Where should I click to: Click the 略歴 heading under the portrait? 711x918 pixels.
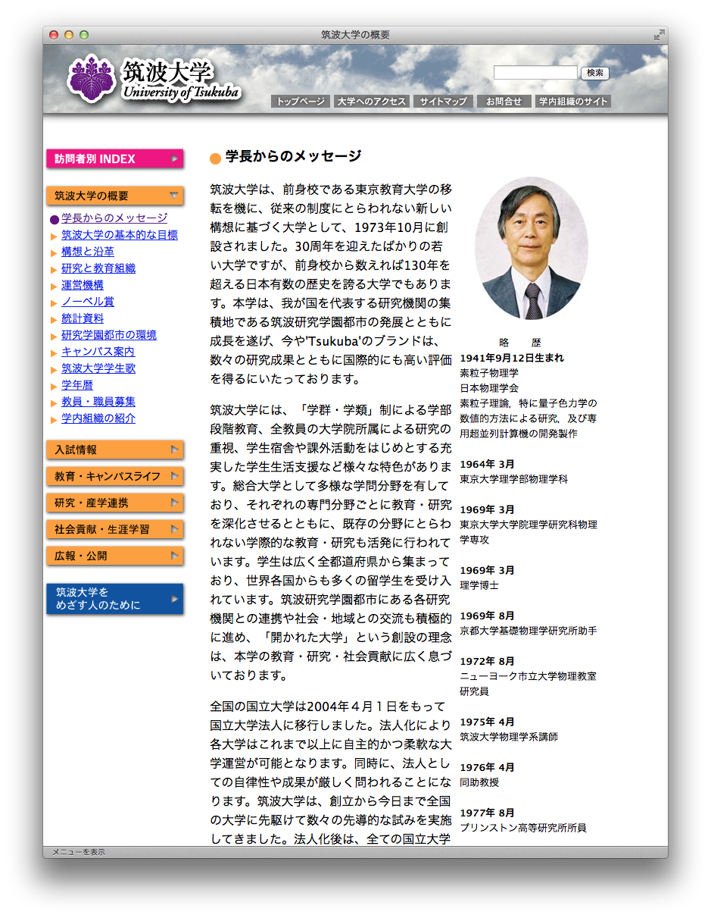tap(521, 343)
